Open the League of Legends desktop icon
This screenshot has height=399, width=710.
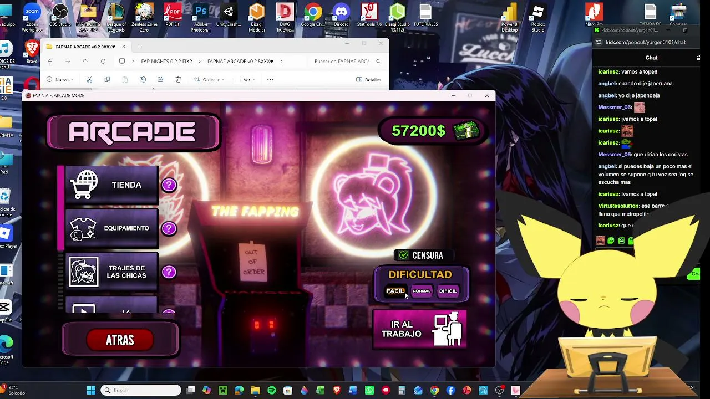(116, 17)
